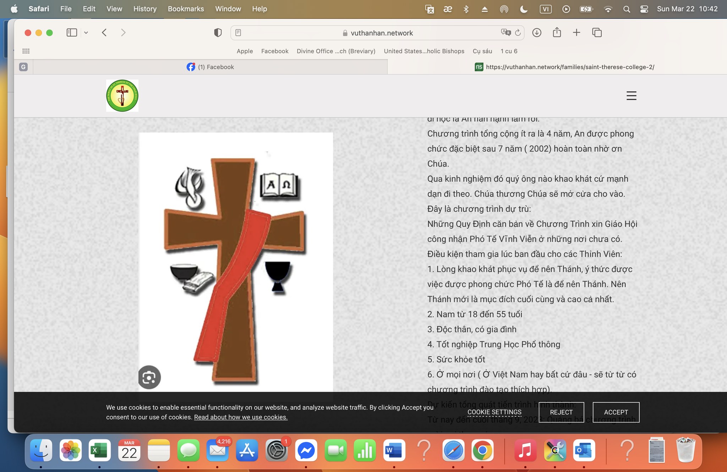727x472 pixels.
Task: Accept cookies
Action: pos(616,412)
